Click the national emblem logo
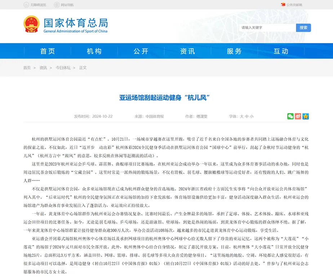Viewport: 333px width, 277px height. (31, 24)
